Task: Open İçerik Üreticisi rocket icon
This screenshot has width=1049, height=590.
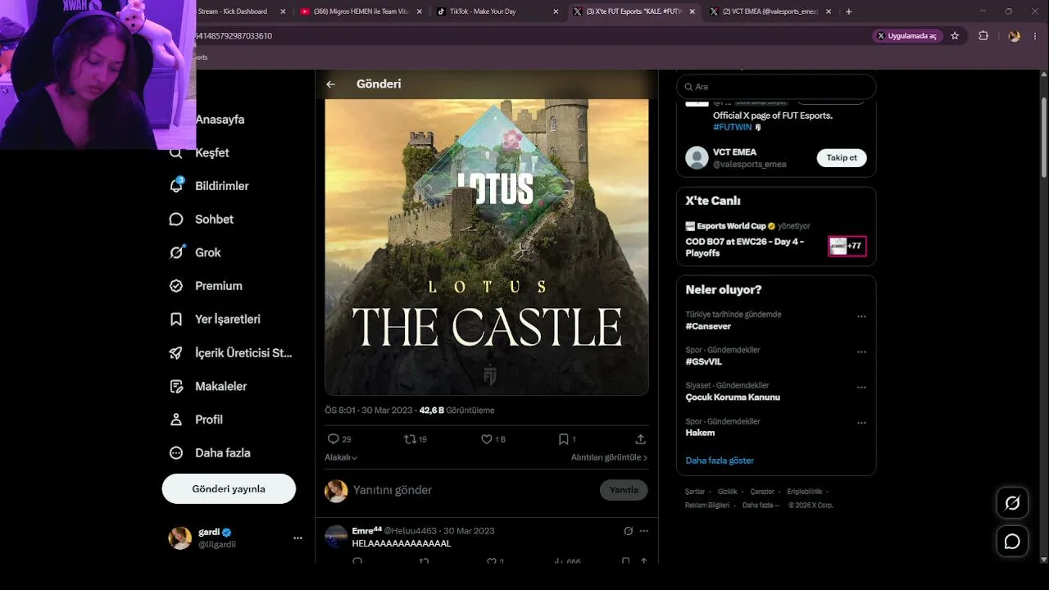Action: pos(176,353)
